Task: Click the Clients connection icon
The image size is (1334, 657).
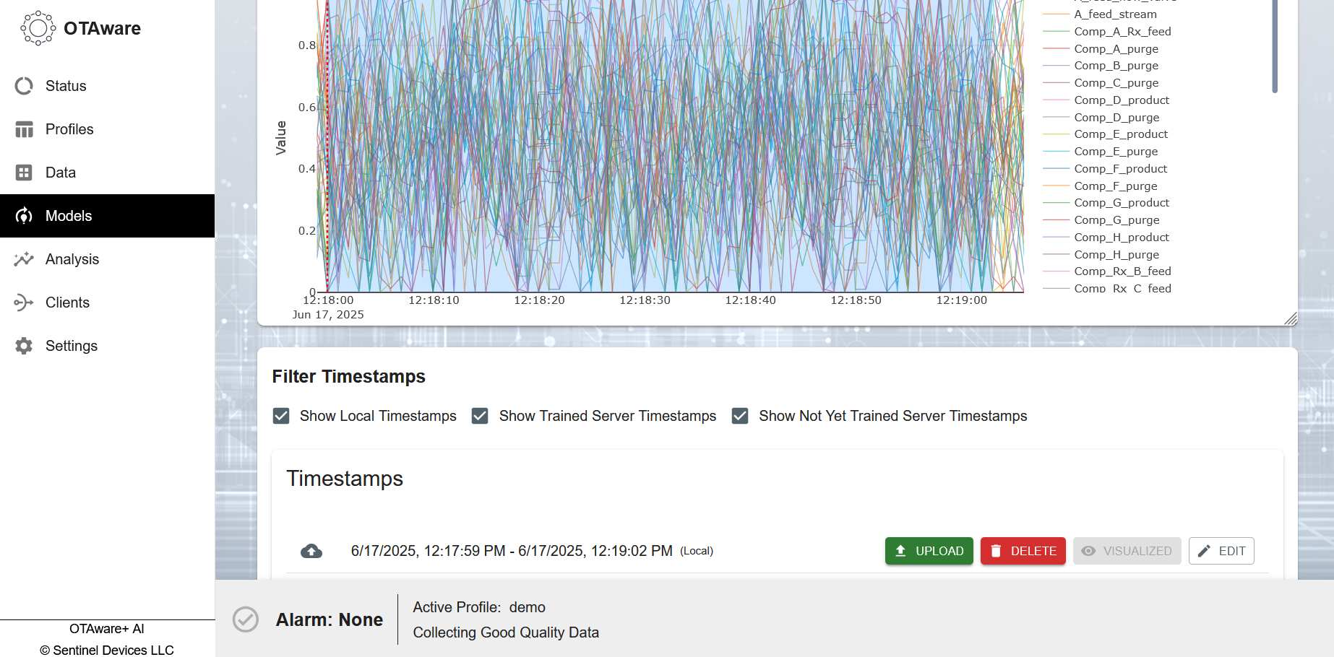Action: [24, 303]
